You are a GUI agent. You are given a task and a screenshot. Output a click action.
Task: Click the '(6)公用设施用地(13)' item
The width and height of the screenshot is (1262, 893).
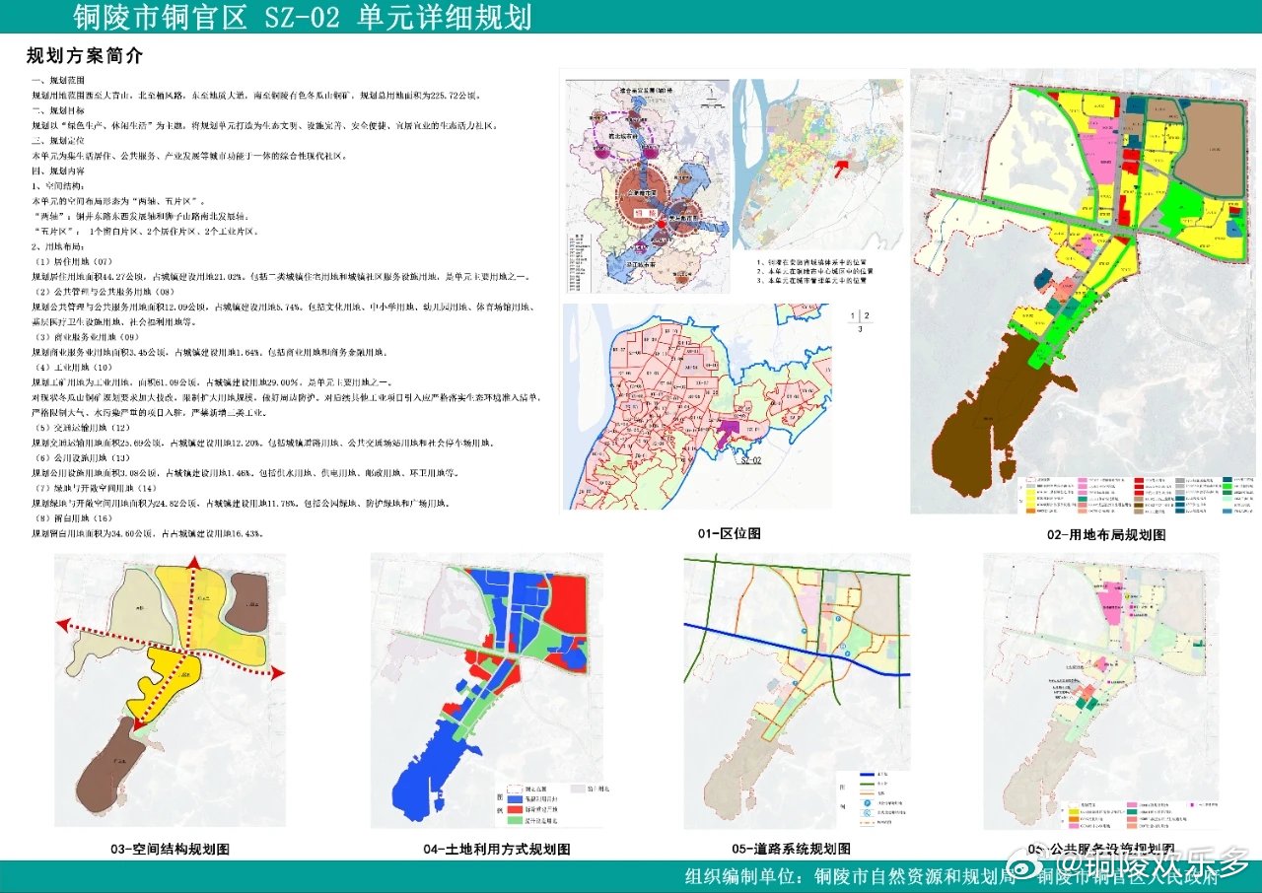tap(83, 458)
